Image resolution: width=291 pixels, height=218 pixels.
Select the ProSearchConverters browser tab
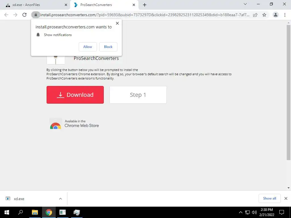[x=104, y=5]
